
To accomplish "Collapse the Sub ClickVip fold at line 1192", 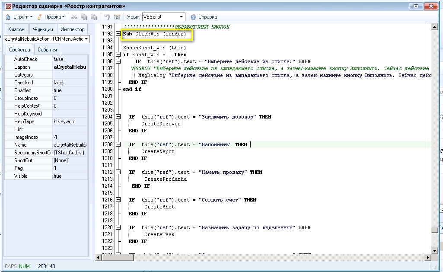I will point(118,34).
